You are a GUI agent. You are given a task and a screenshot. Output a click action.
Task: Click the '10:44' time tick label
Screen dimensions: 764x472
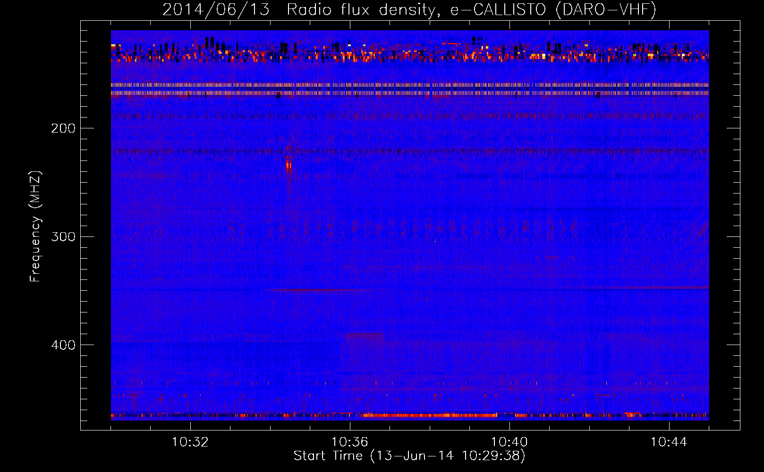click(669, 442)
